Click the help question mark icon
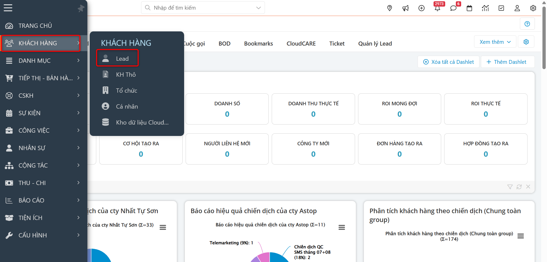The height and width of the screenshot is (262, 547). tap(527, 24)
